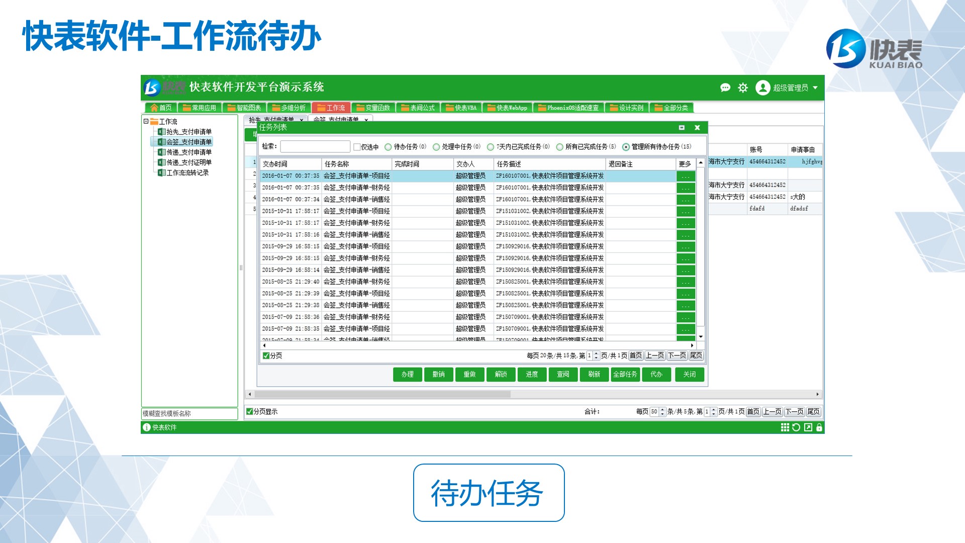
Task: Click the 检索 search input field
Action: pyautogui.click(x=315, y=146)
